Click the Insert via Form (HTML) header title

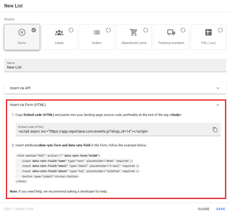(28, 105)
